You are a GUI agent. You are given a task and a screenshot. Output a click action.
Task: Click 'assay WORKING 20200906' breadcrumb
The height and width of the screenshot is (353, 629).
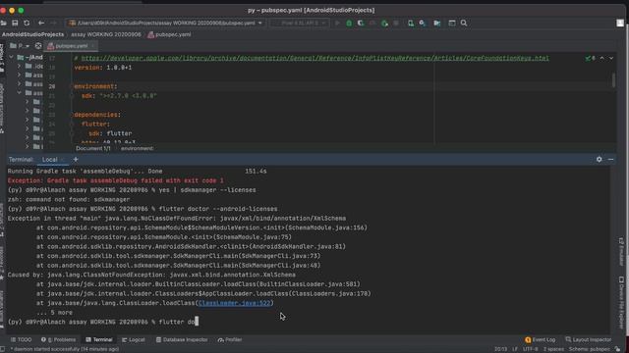click(x=106, y=34)
